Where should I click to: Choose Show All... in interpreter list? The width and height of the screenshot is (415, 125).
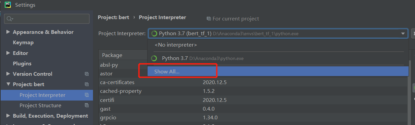pyautogui.click(x=278, y=71)
